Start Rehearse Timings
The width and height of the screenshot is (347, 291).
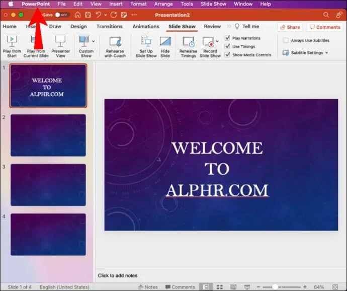pos(188,47)
